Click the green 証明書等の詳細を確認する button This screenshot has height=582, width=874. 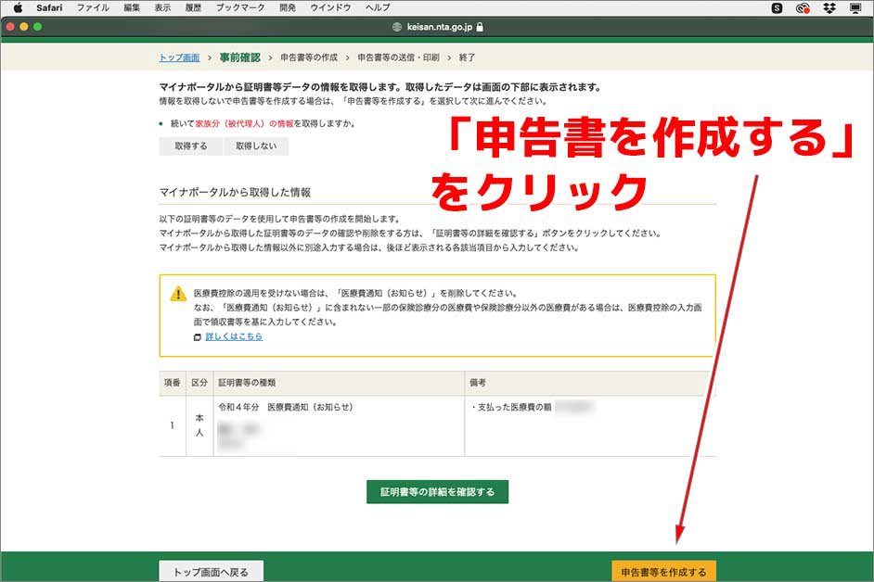point(435,494)
